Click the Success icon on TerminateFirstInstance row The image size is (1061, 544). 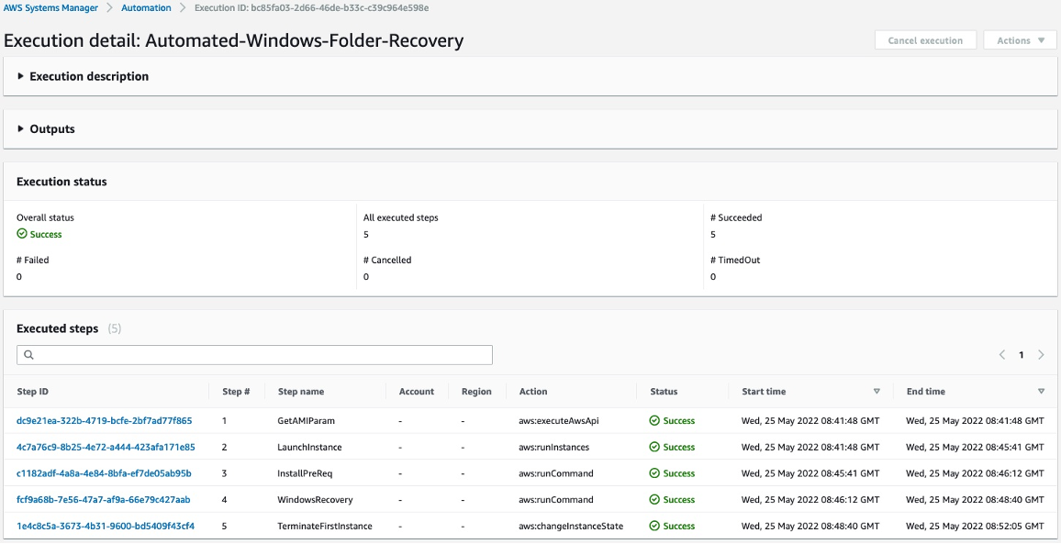tap(655, 526)
